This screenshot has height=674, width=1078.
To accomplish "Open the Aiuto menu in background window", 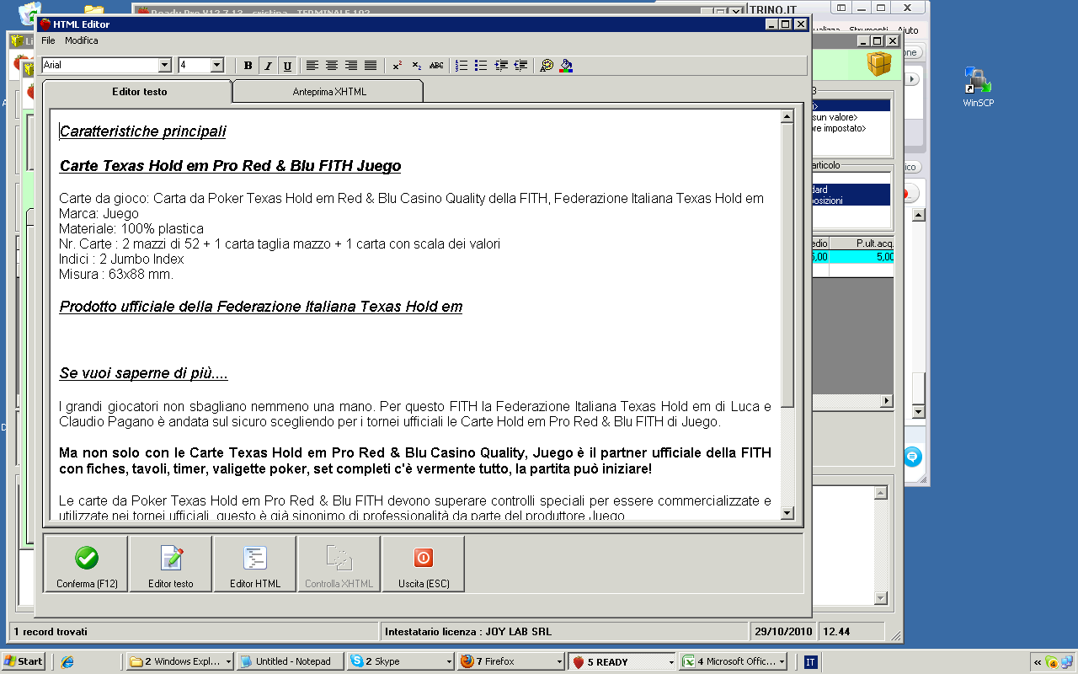I will (x=908, y=30).
